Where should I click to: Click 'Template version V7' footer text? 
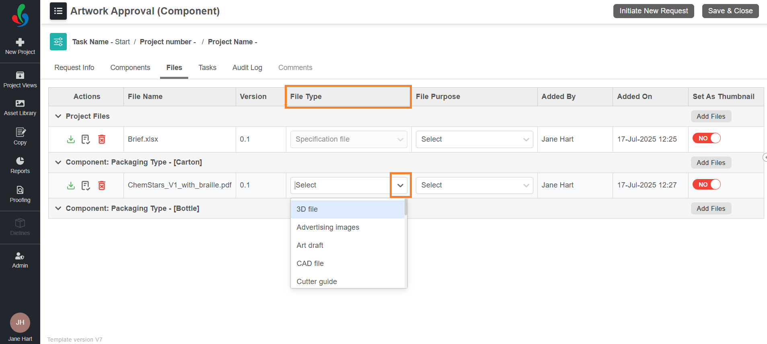(75, 340)
